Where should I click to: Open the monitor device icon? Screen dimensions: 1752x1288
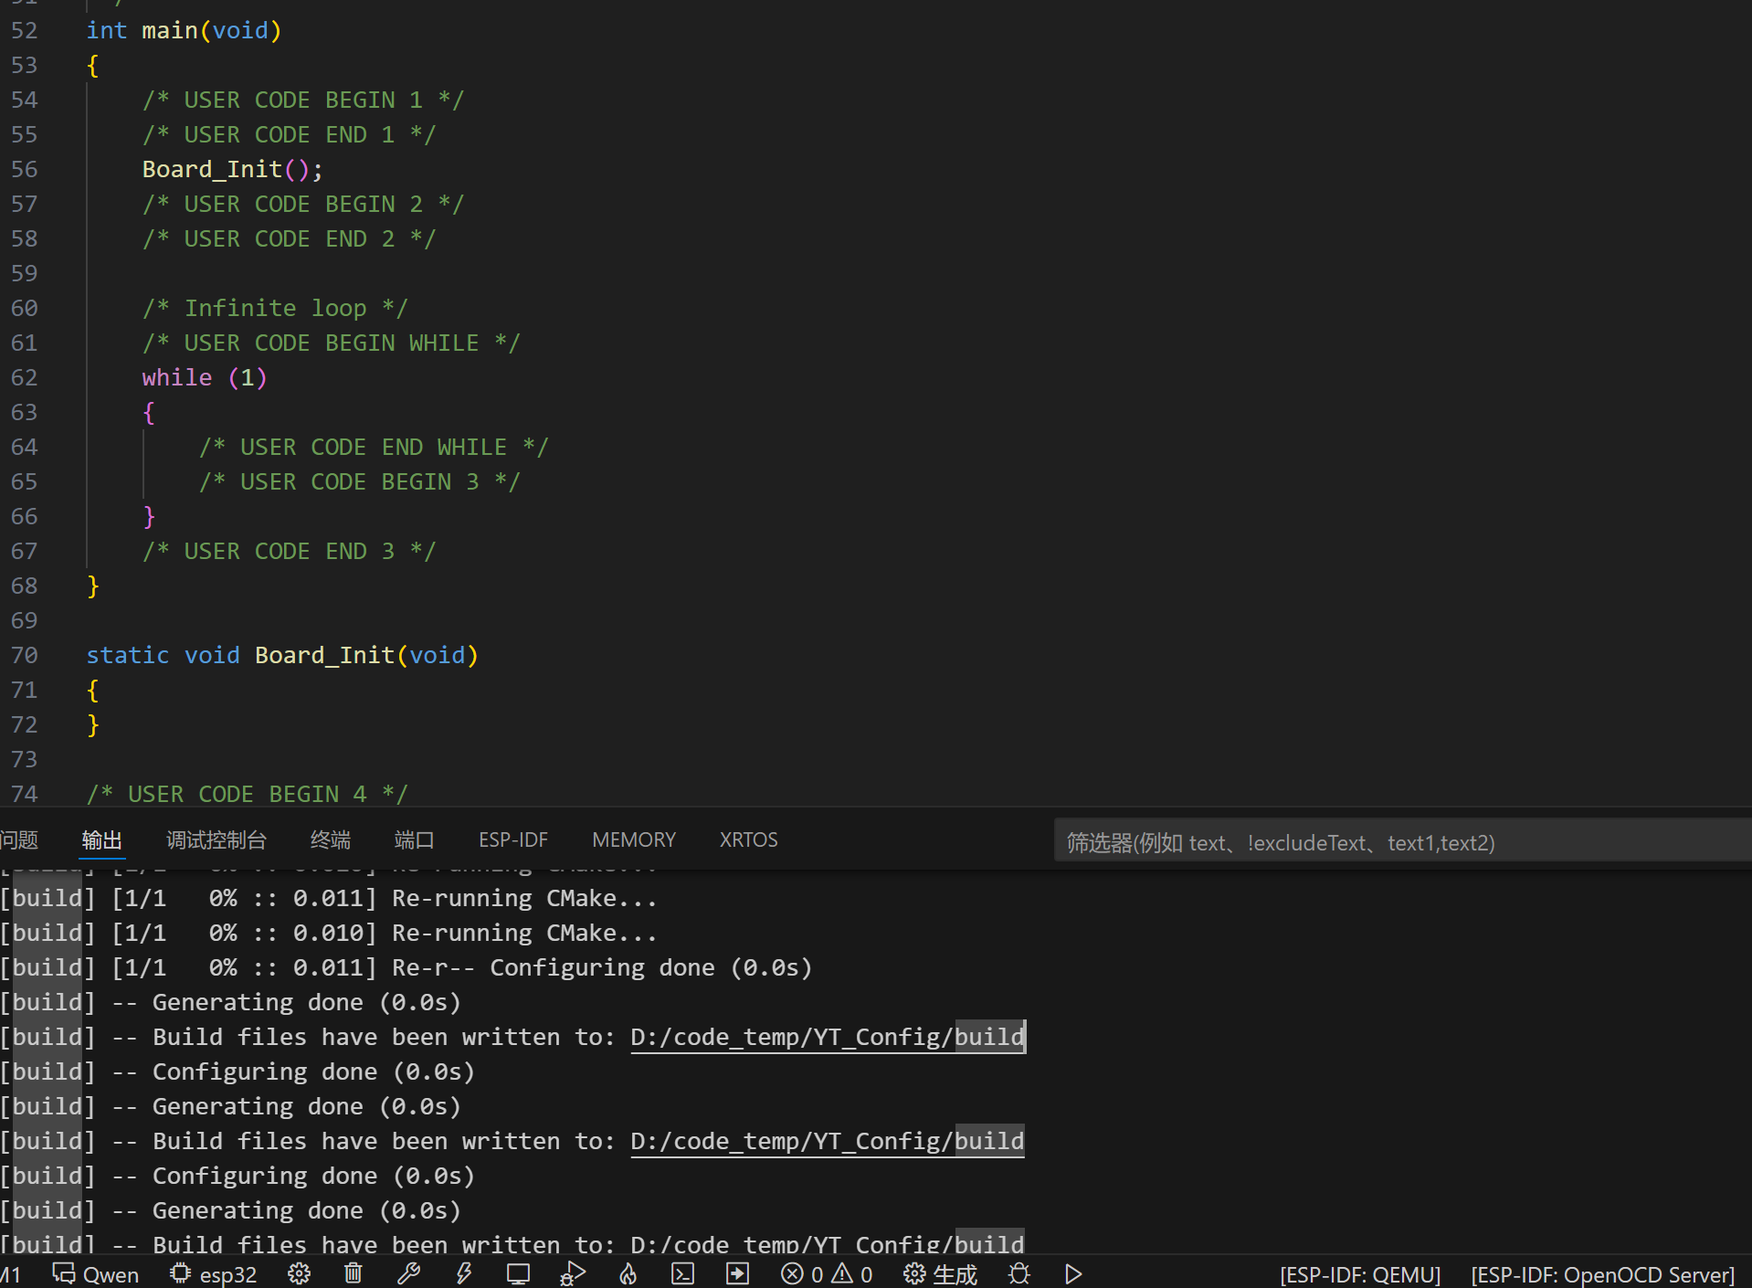(x=518, y=1274)
